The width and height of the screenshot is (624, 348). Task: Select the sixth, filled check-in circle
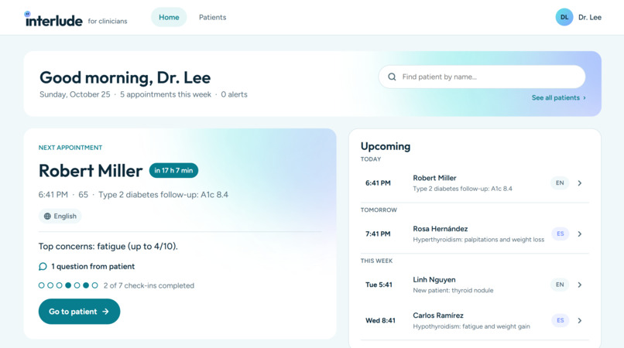pos(86,285)
